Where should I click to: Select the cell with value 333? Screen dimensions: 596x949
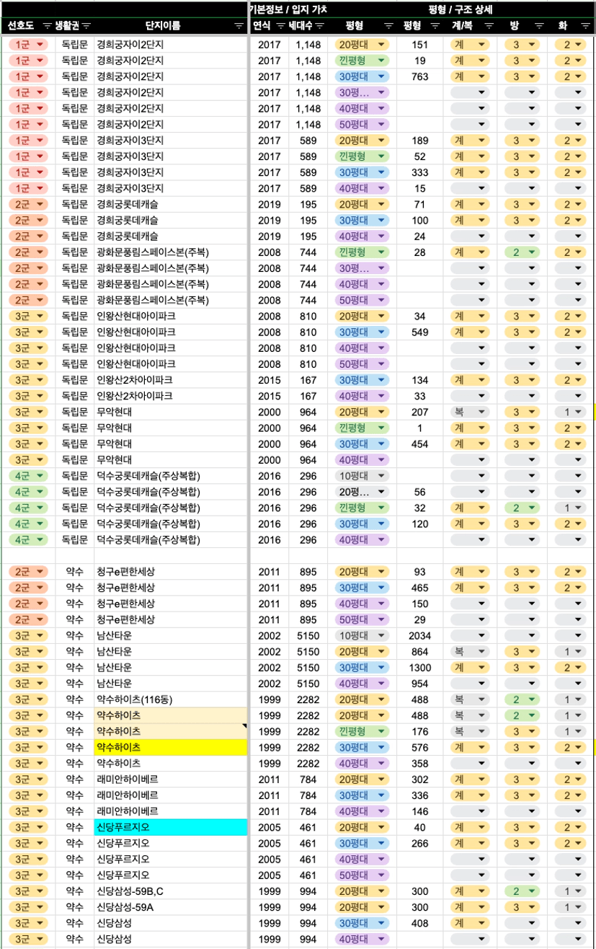click(419, 172)
